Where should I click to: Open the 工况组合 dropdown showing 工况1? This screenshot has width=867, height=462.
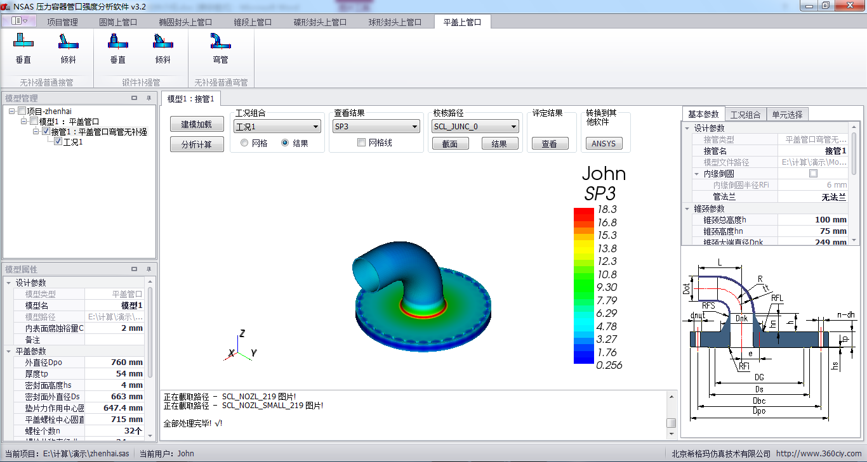point(277,127)
